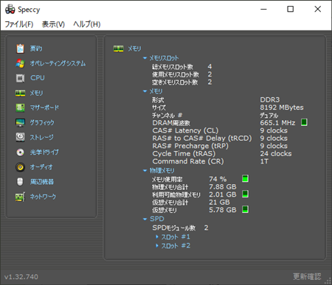Collapse the メモリスロット section
332x285 pixels.
(145, 58)
